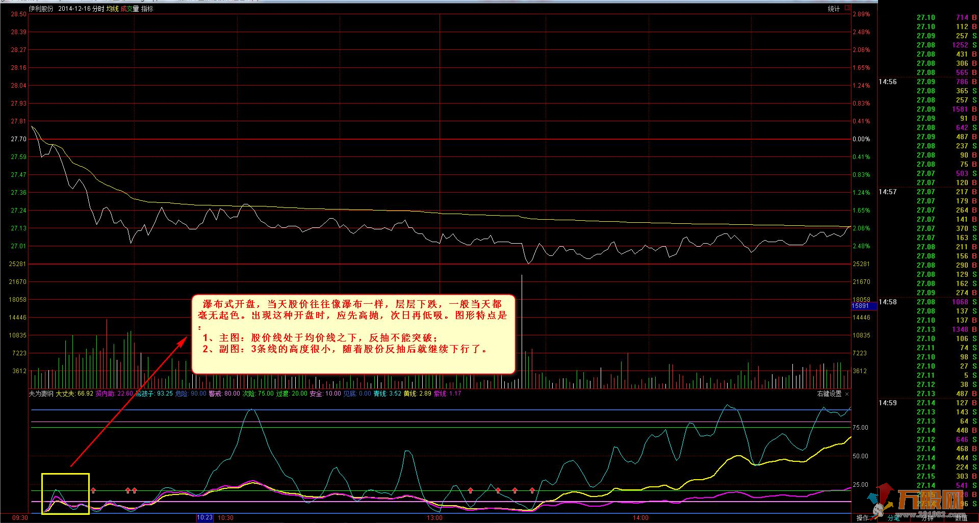Click the 75.00 indicator scale label
Viewport: 979px width, 523px height.
coord(861,428)
